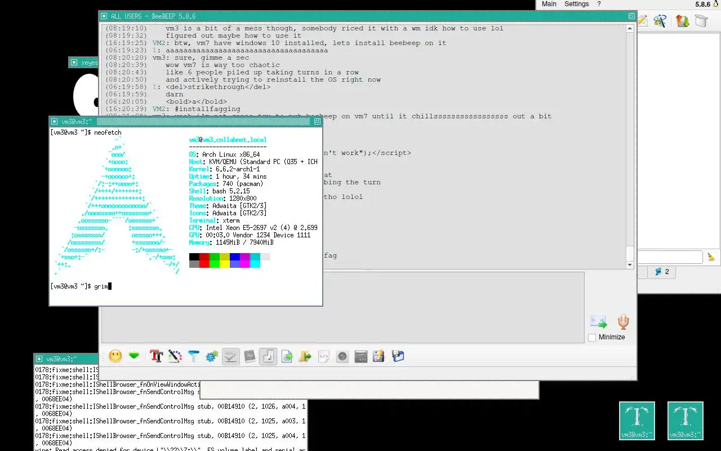Image resolution: width=721 pixels, height=451 pixels.
Task: Click the 'Uptime: 1 hour, 34 mins' line
Action: (228, 176)
